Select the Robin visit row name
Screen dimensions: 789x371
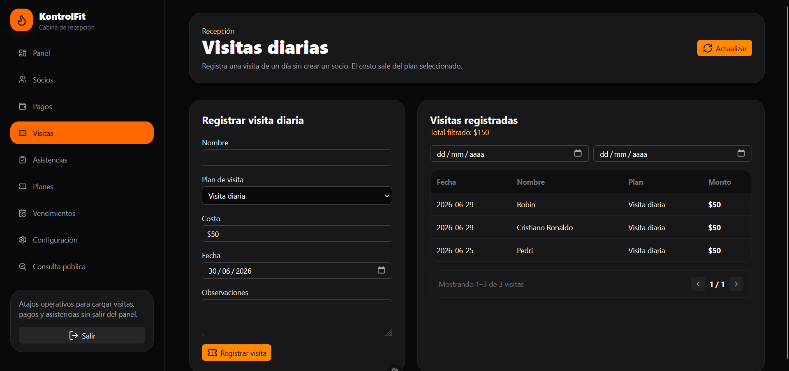click(x=526, y=204)
